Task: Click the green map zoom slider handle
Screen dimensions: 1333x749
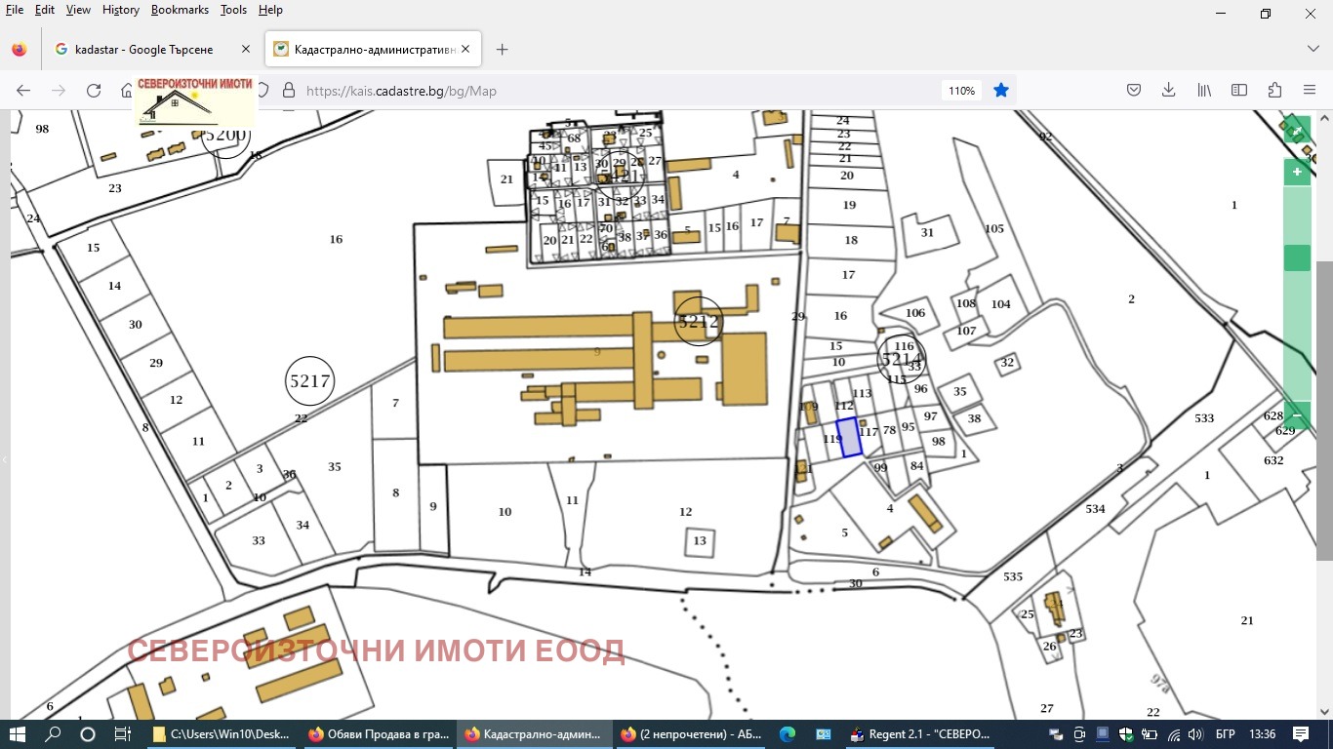Action: pyautogui.click(x=1296, y=258)
